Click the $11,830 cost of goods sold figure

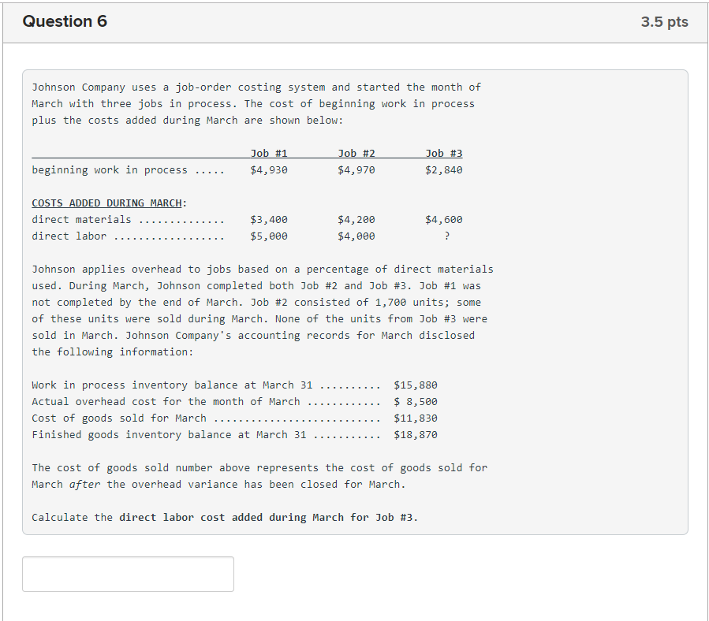coord(416,418)
